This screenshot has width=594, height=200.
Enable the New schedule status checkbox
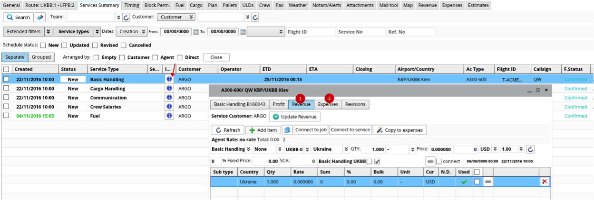tap(43, 45)
